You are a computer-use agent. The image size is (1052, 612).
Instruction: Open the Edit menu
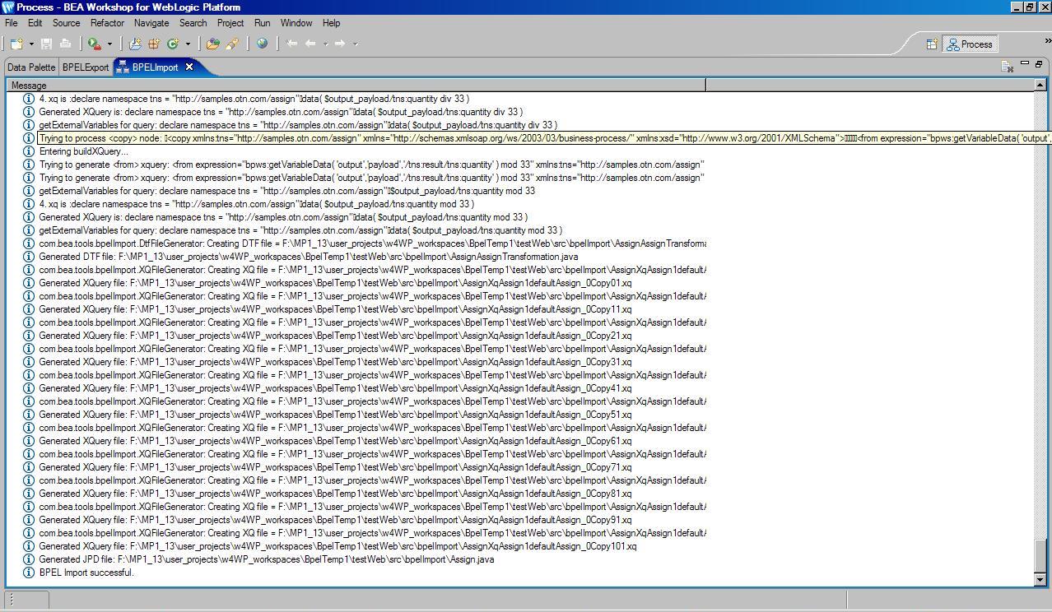(x=35, y=23)
